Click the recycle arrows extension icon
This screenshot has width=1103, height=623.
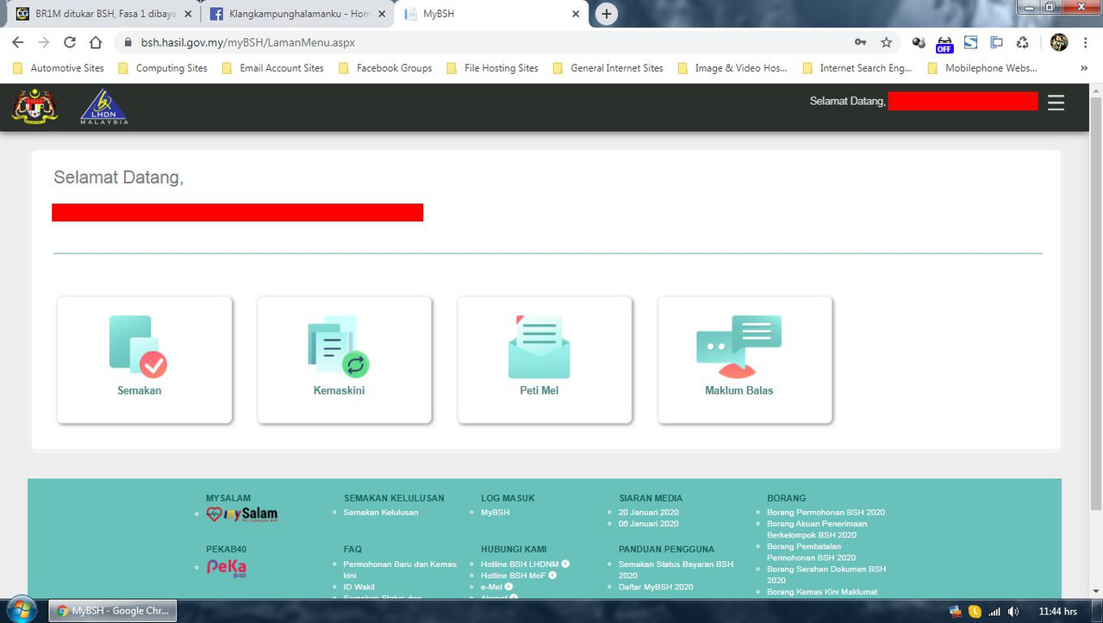[x=1022, y=42]
